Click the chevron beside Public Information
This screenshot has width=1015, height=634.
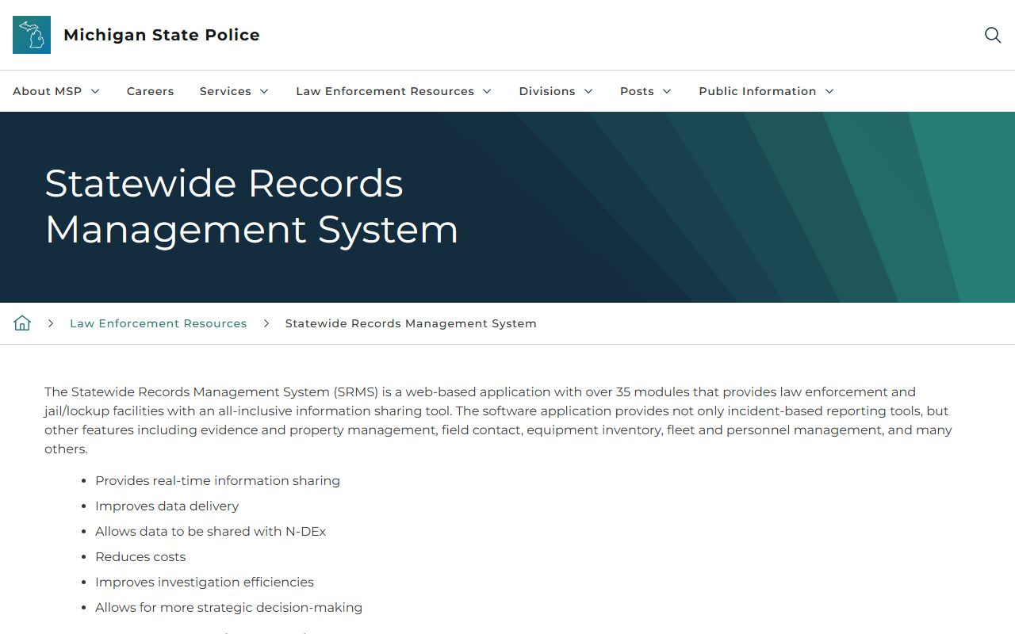pyautogui.click(x=829, y=91)
